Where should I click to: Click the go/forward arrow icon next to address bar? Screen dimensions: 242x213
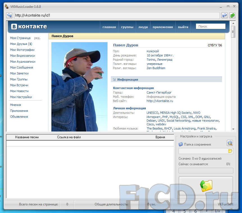(224, 15)
